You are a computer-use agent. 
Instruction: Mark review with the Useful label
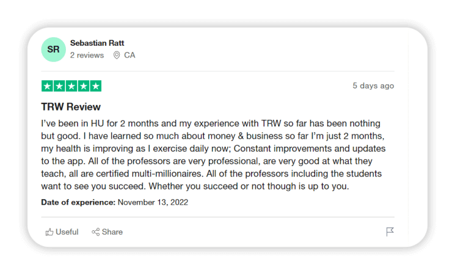point(67,232)
